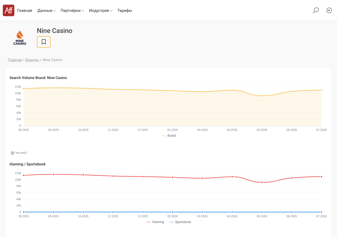Click the 12.2025 point on Brand chart
Screen dimensions: 337x237
pyautogui.click(x=143, y=90)
